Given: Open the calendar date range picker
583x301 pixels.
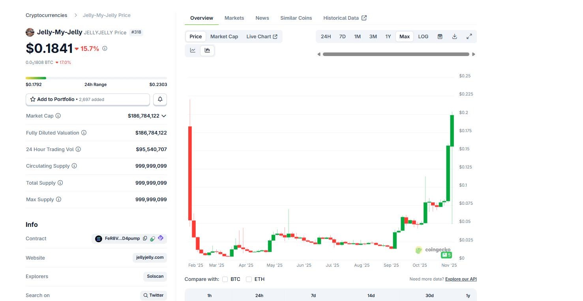Looking at the screenshot, I should coord(440,37).
